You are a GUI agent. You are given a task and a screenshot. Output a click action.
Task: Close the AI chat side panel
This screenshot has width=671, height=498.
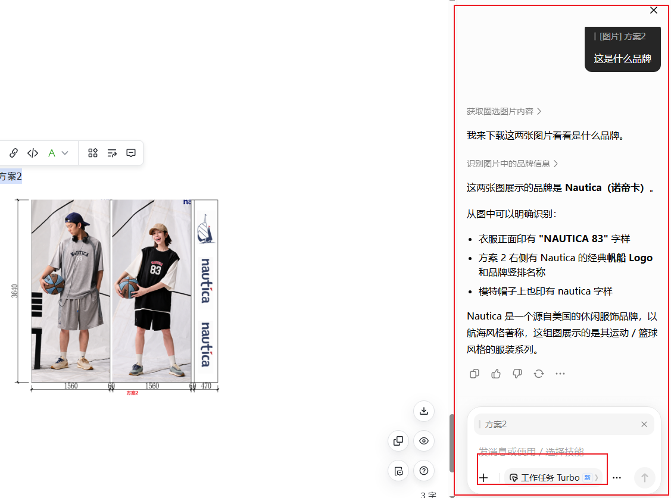coord(654,10)
